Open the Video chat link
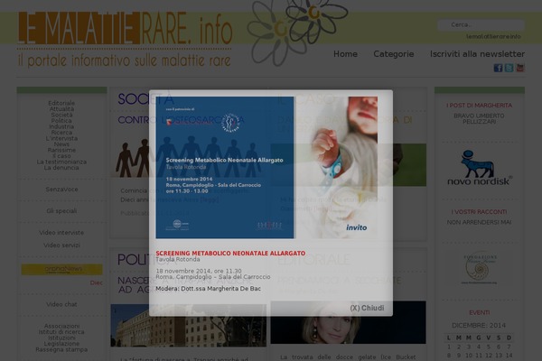Image resolution: width=542 pixels, height=361 pixels. point(61,304)
